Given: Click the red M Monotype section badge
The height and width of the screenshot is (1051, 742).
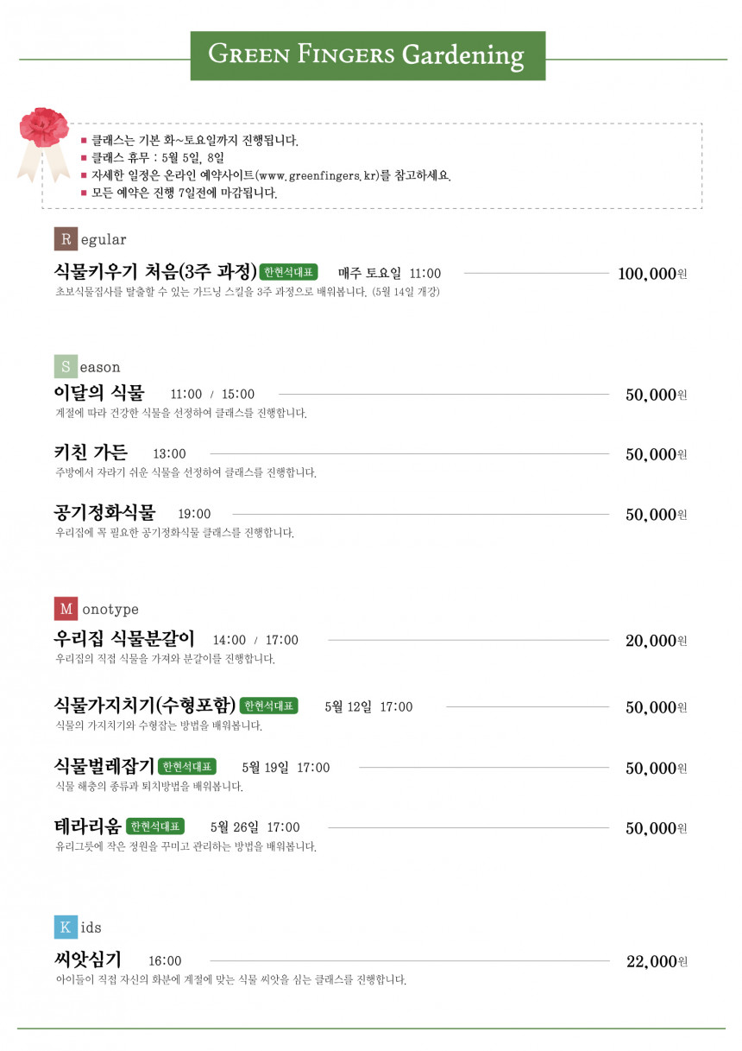Looking at the screenshot, I should pos(66,609).
